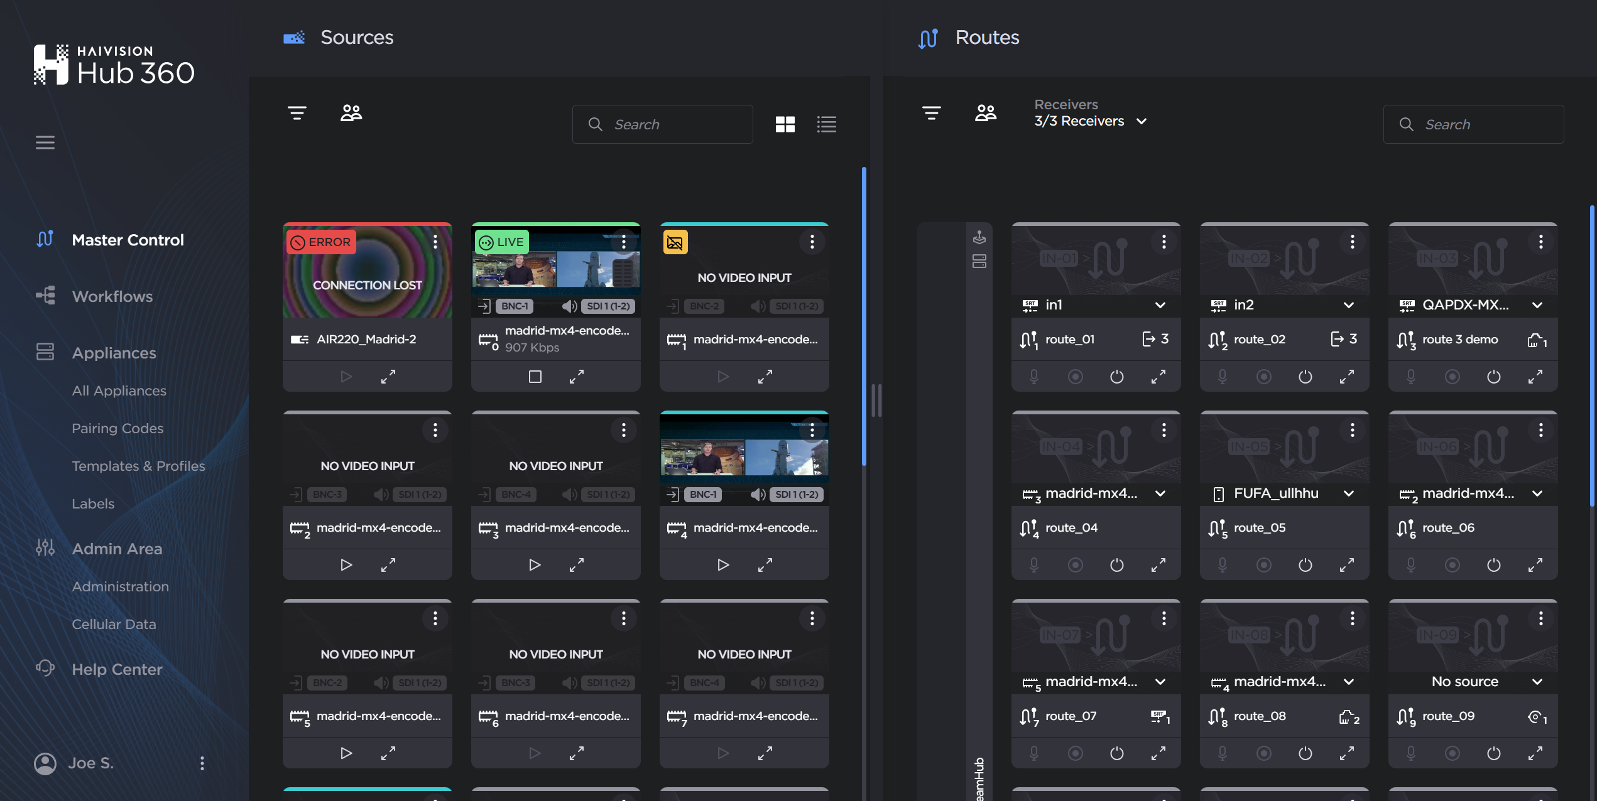Image resolution: width=1597 pixels, height=801 pixels.
Task: Expand the FUFA_ullhhu source dropdown
Action: [1349, 493]
